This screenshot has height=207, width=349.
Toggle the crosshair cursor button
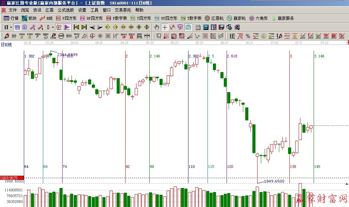tap(165, 27)
